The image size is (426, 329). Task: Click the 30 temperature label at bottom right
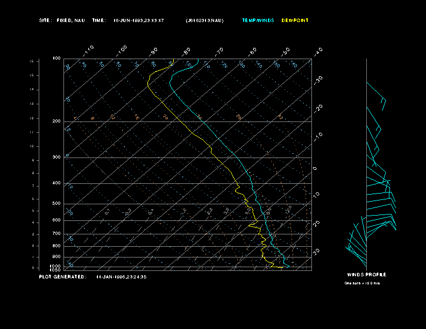click(317, 251)
